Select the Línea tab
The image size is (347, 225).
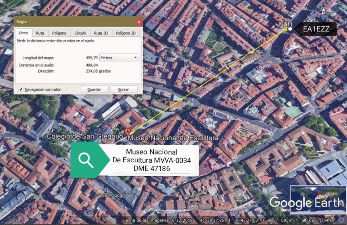[x=23, y=33]
